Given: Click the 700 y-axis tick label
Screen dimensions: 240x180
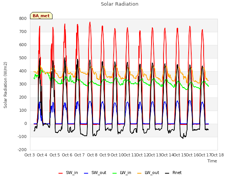Looking at the screenshot, I should 23,31.
